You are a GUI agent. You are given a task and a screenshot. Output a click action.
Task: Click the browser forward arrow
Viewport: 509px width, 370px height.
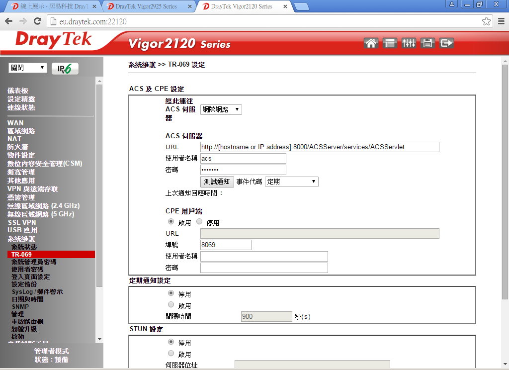23,21
